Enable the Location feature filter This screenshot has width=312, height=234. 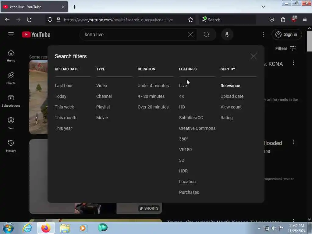[187, 182]
